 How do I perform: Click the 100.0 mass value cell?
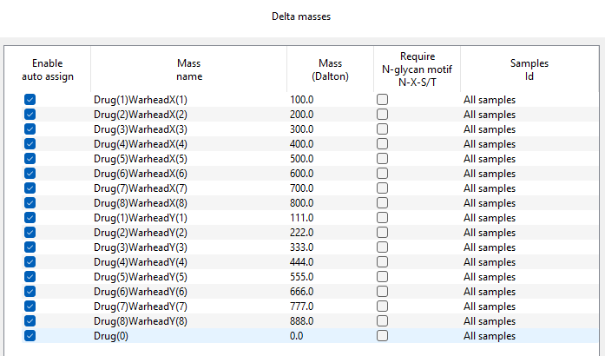[302, 100]
